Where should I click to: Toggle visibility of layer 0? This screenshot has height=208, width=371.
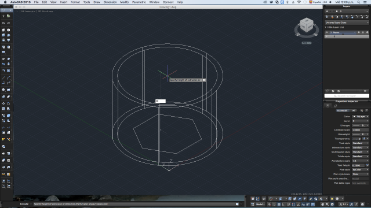click(327, 36)
